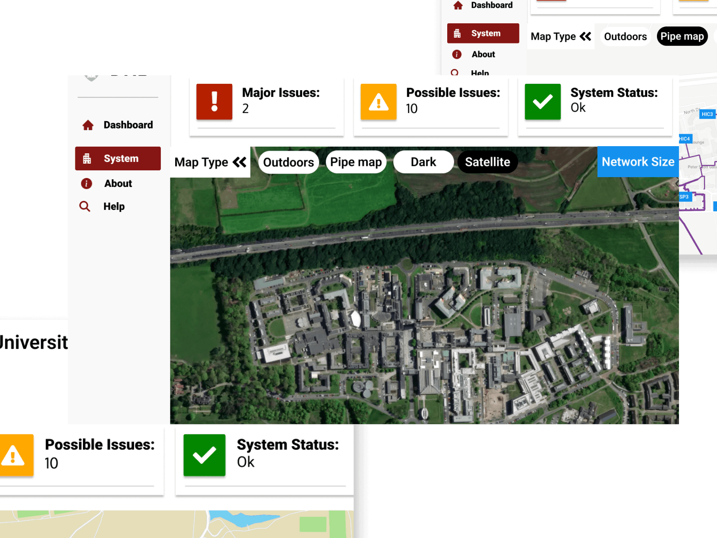Image resolution: width=717 pixels, height=538 pixels.
Task: Select Pipe map in the top-right window
Action: pyautogui.click(x=682, y=36)
